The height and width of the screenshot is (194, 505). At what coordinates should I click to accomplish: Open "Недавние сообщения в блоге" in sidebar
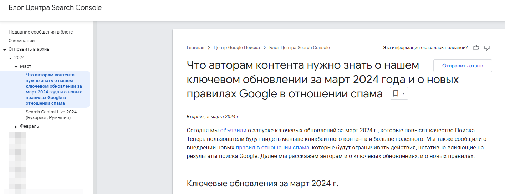[x=41, y=32]
